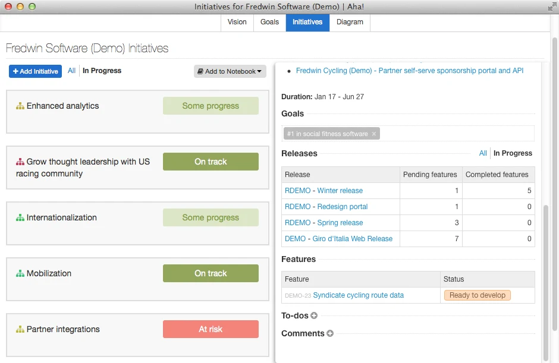559x363 pixels.
Task: Select the Initiatives tab
Action: click(x=307, y=22)
